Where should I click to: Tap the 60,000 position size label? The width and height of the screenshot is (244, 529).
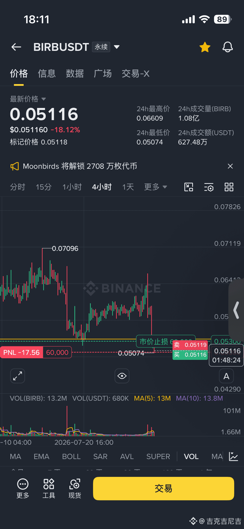coord(57,352)
